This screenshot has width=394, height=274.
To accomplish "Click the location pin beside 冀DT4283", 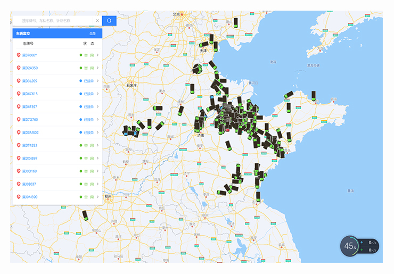I will (x=19, y=145).
